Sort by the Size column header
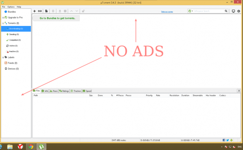The height and width of the screenshot is (150, 243). click(91, 95)
